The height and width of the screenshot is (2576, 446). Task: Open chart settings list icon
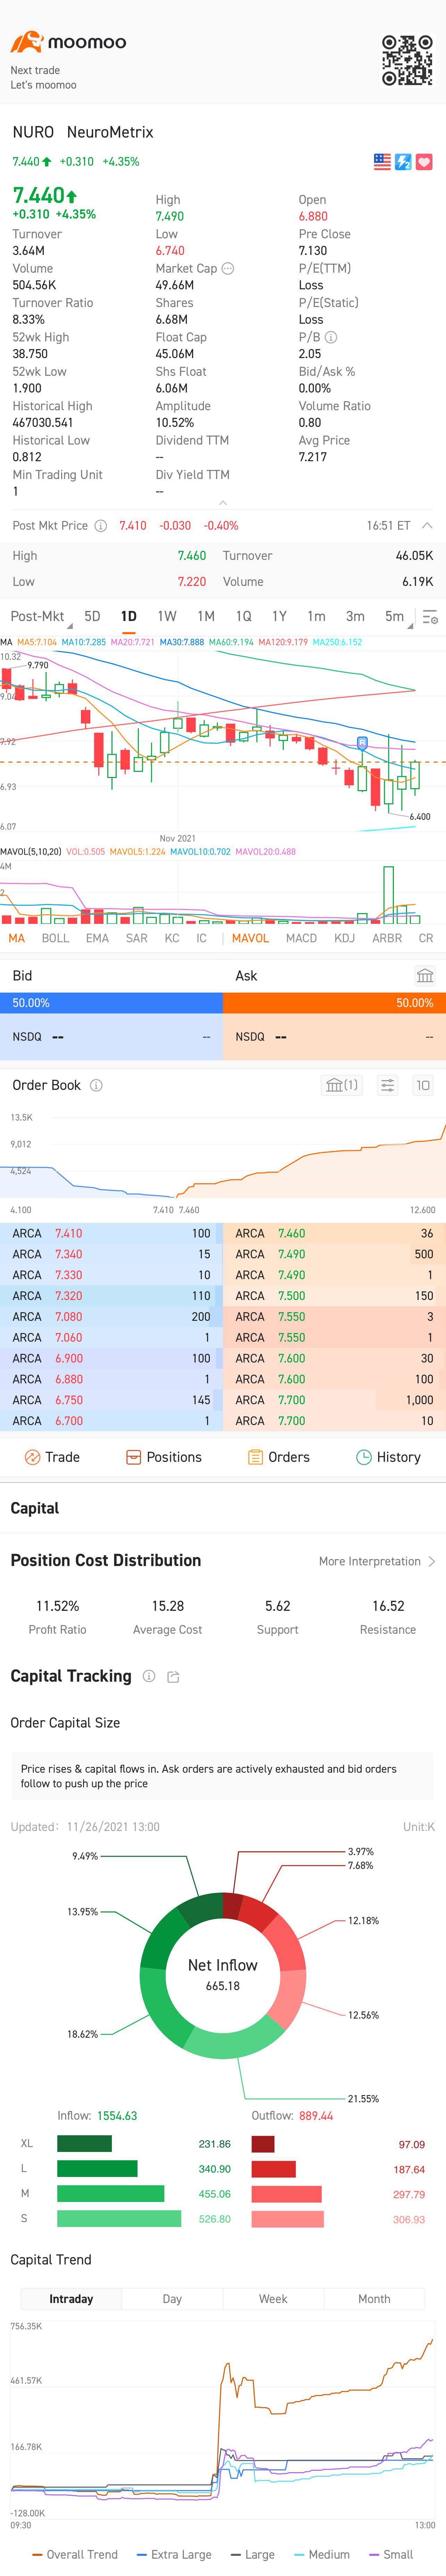coord(430,618)
